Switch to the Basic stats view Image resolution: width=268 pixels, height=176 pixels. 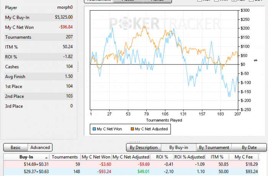[16, 147]
